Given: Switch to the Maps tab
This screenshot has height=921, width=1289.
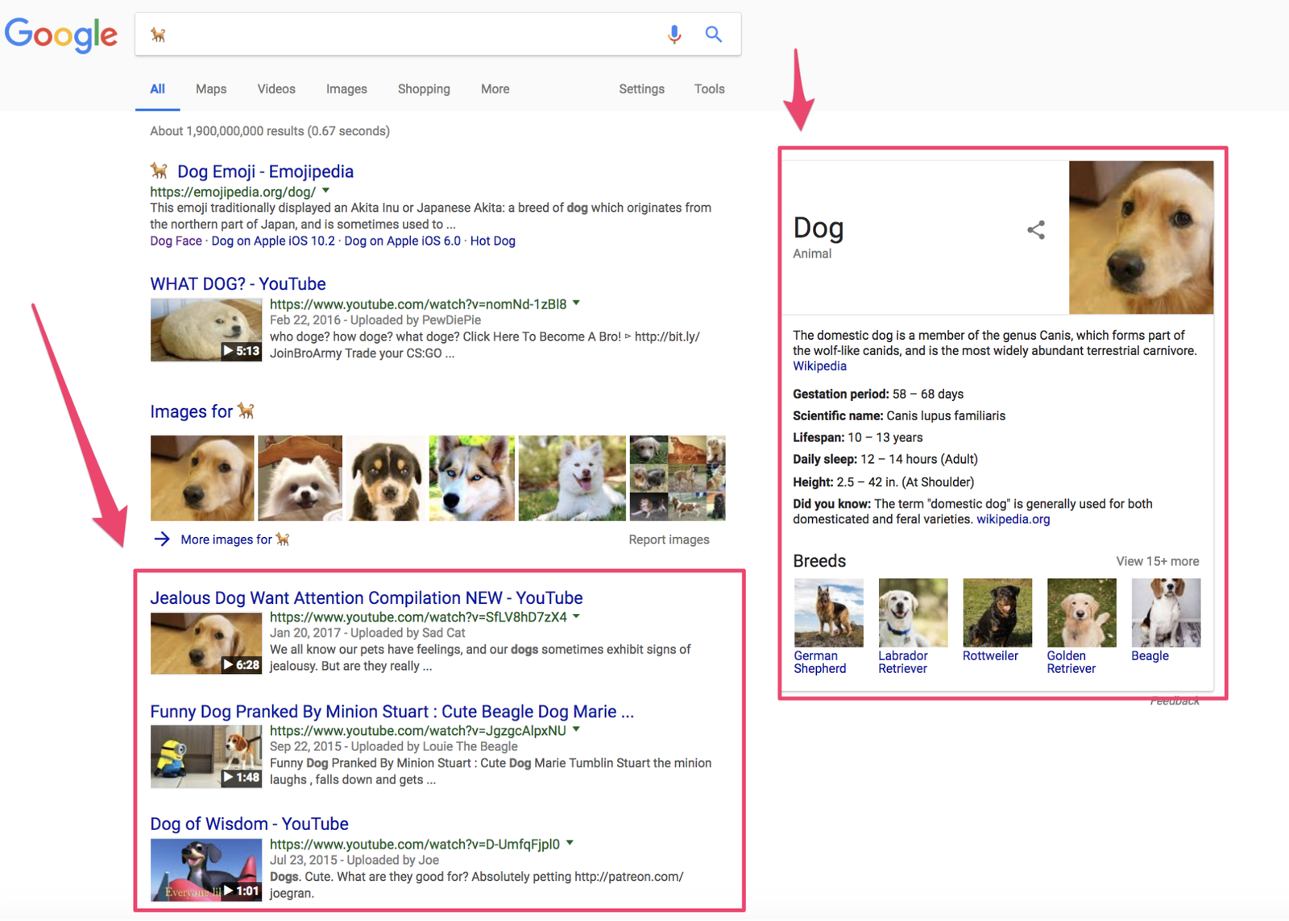Looking at the screenshot, I should click(211, 89).
